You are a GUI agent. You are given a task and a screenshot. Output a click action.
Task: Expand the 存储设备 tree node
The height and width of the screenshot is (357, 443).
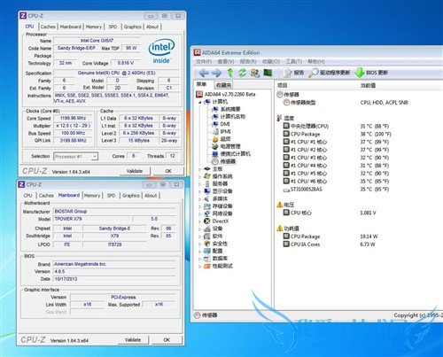tap(200, 206)
